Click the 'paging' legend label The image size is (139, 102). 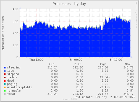12,84
